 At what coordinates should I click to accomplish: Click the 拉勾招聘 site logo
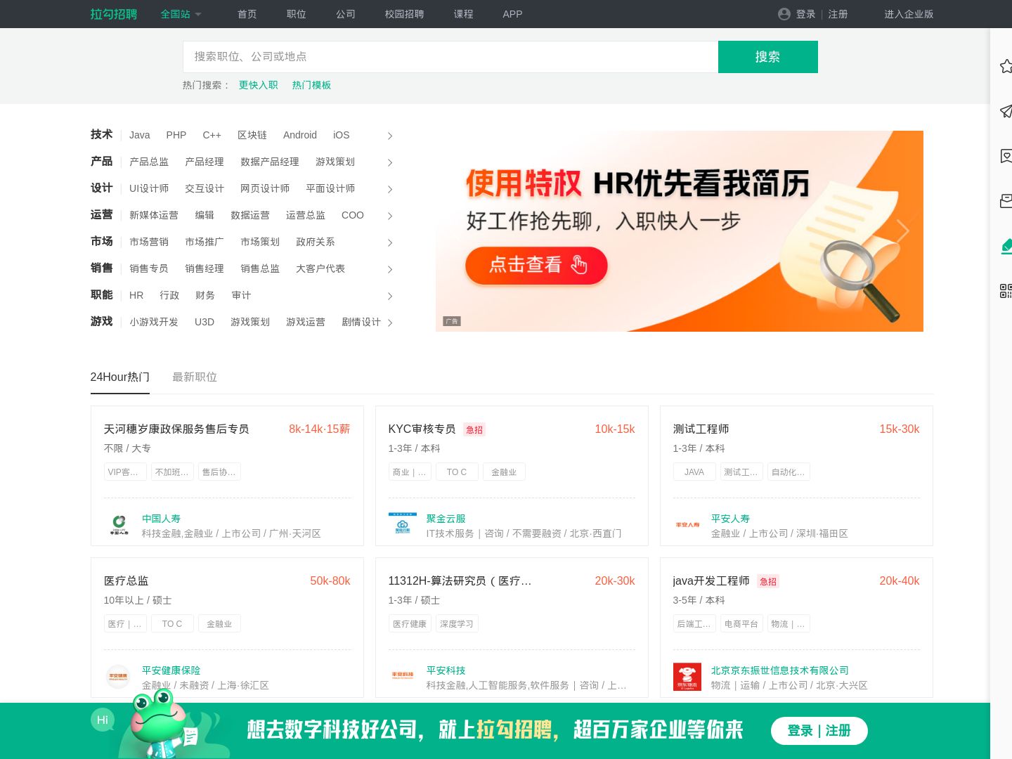[x=114, y=14]
